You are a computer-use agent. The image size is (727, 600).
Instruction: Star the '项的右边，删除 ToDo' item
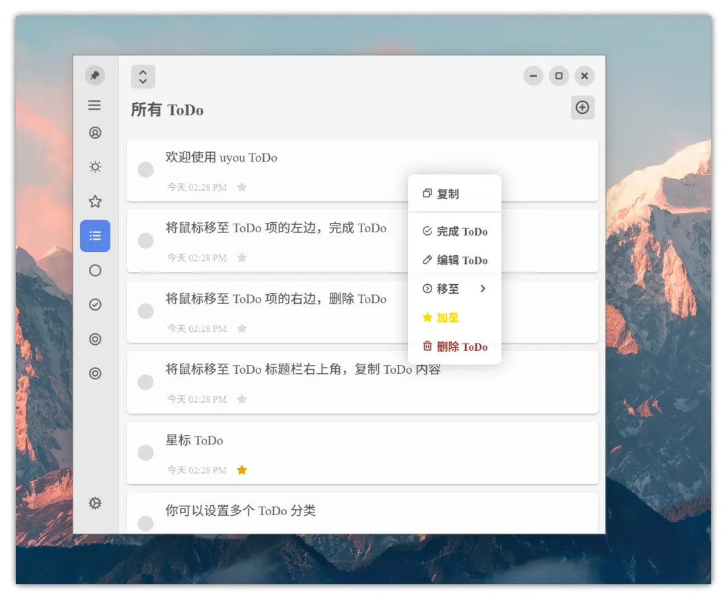tap(242, 329)
